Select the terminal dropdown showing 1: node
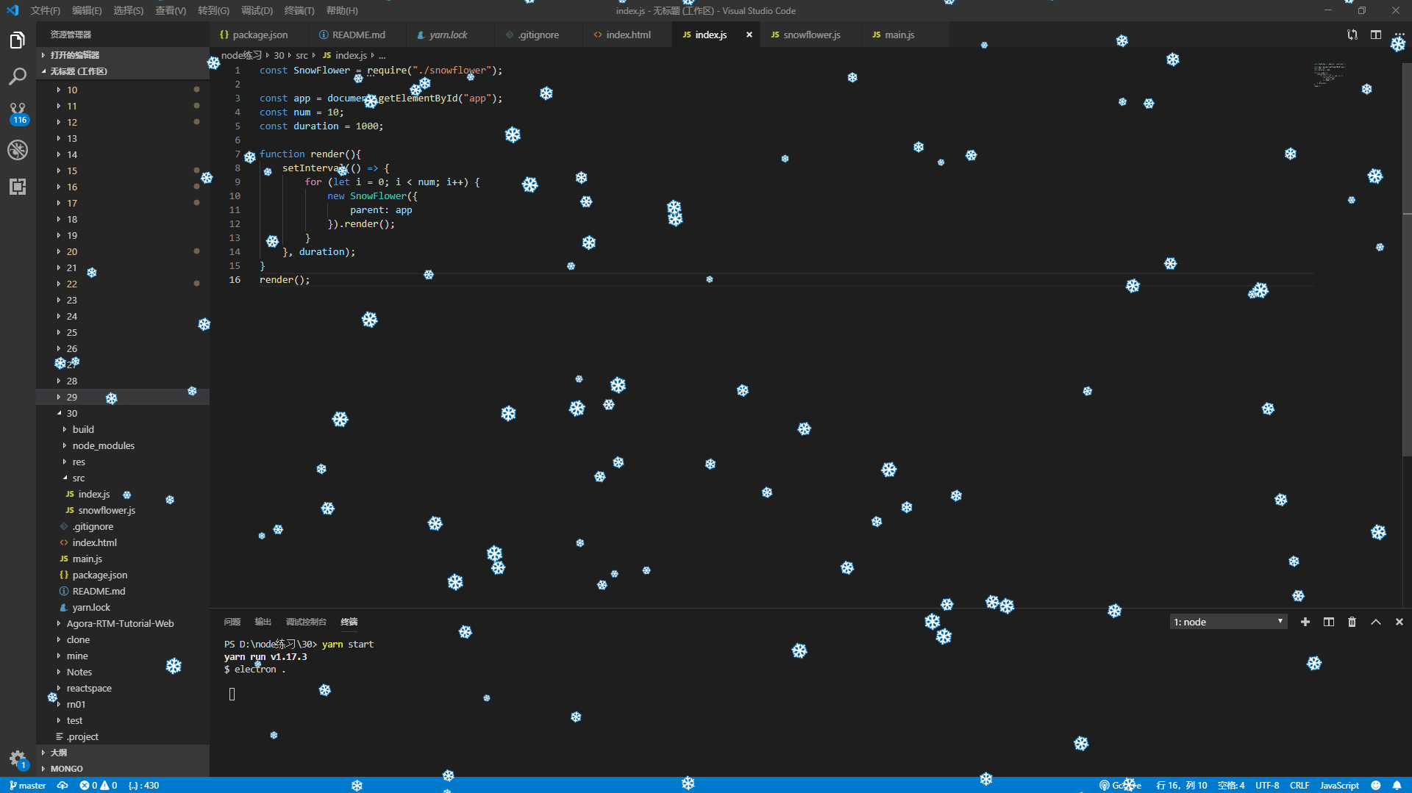This screenshot has width=1412, height=793. [x=1228, y=622]
